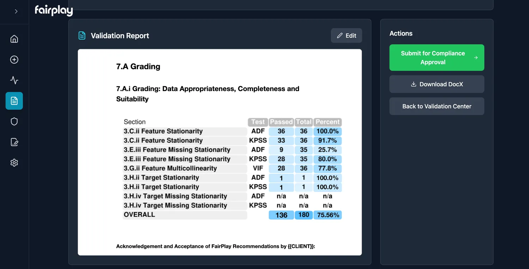Viewport: 529px width, 269px height.
Task: Open the activity pulse sidebar icon
Action: point(14,80)
